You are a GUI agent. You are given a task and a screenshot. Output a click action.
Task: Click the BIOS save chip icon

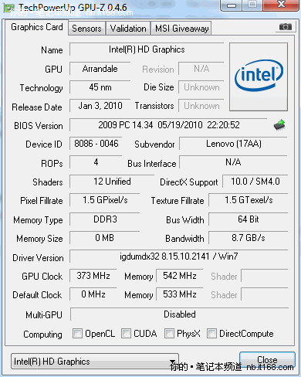(x=279, y=125)
